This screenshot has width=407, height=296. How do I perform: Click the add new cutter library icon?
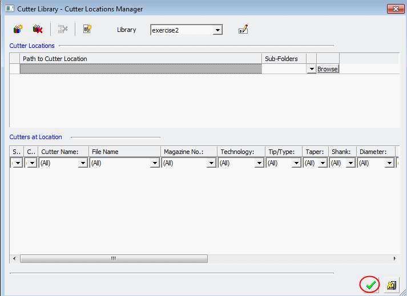coord(18,29)
